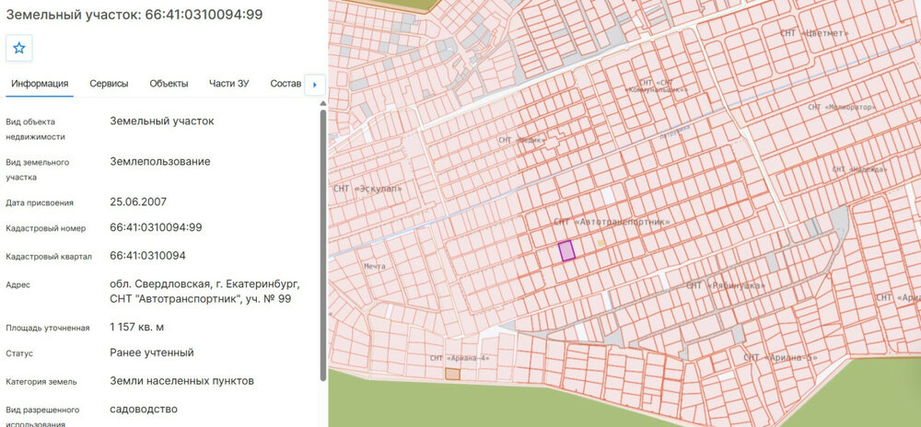Switch to the Сервисы tab
Image resolution: width=921 pixels, height=427 pixels.
(x=109, y=84)
